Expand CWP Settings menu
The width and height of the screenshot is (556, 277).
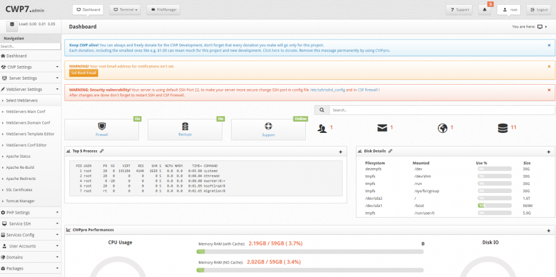click(30, 67)
